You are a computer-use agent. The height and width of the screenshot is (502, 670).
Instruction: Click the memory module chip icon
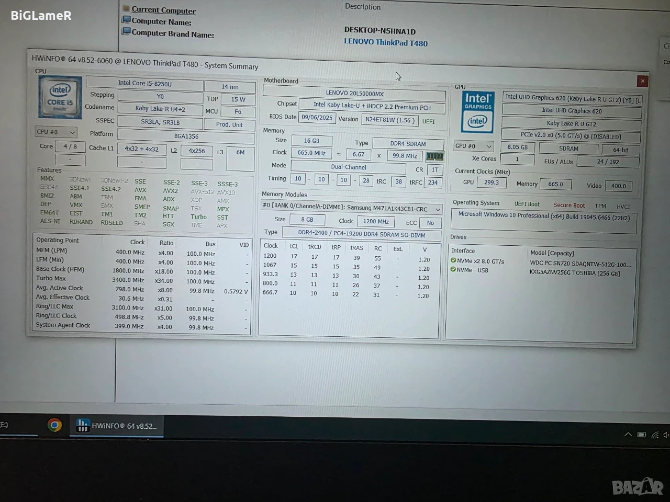pyautogui.click(x=434, y=156)
